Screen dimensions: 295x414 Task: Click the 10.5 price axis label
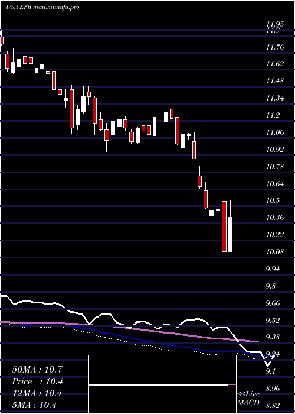click(x=273, y=200)
